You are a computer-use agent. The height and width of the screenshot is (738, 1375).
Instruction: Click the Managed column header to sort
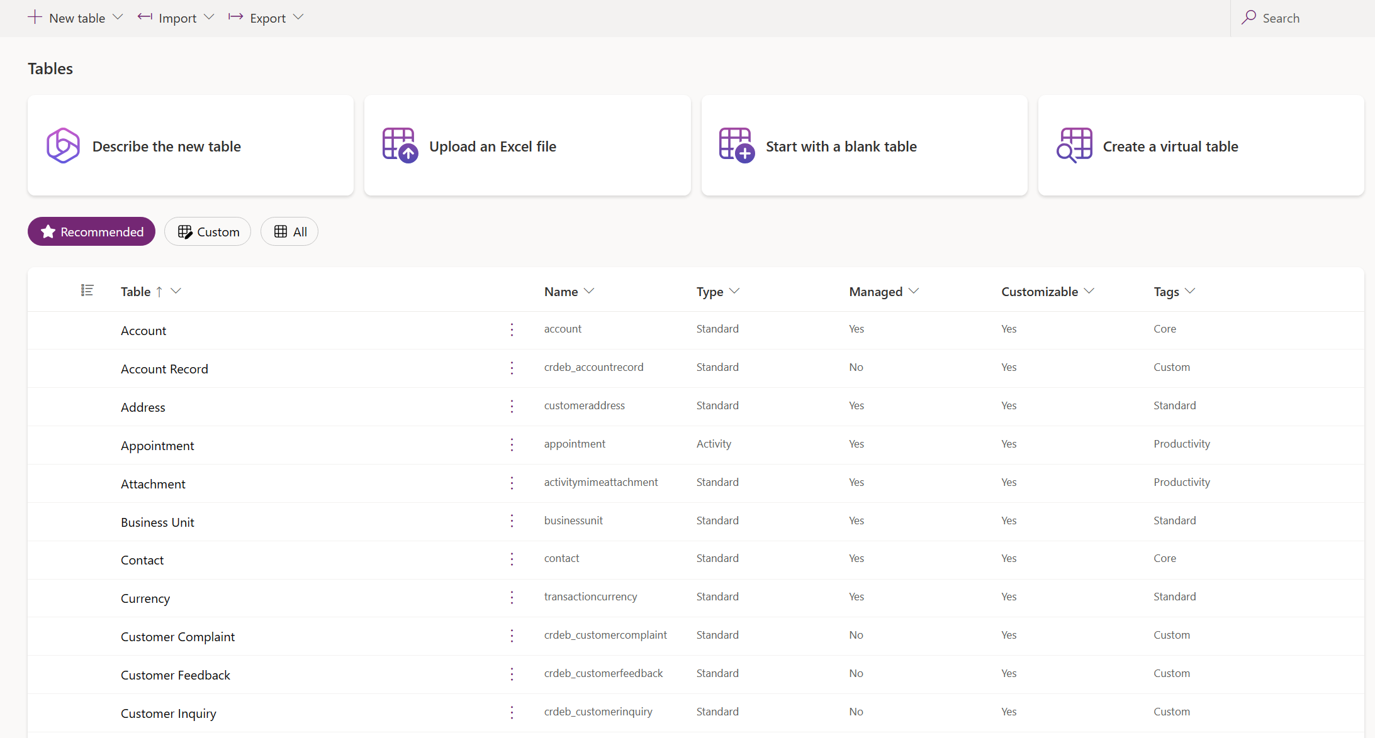point(874,291)
